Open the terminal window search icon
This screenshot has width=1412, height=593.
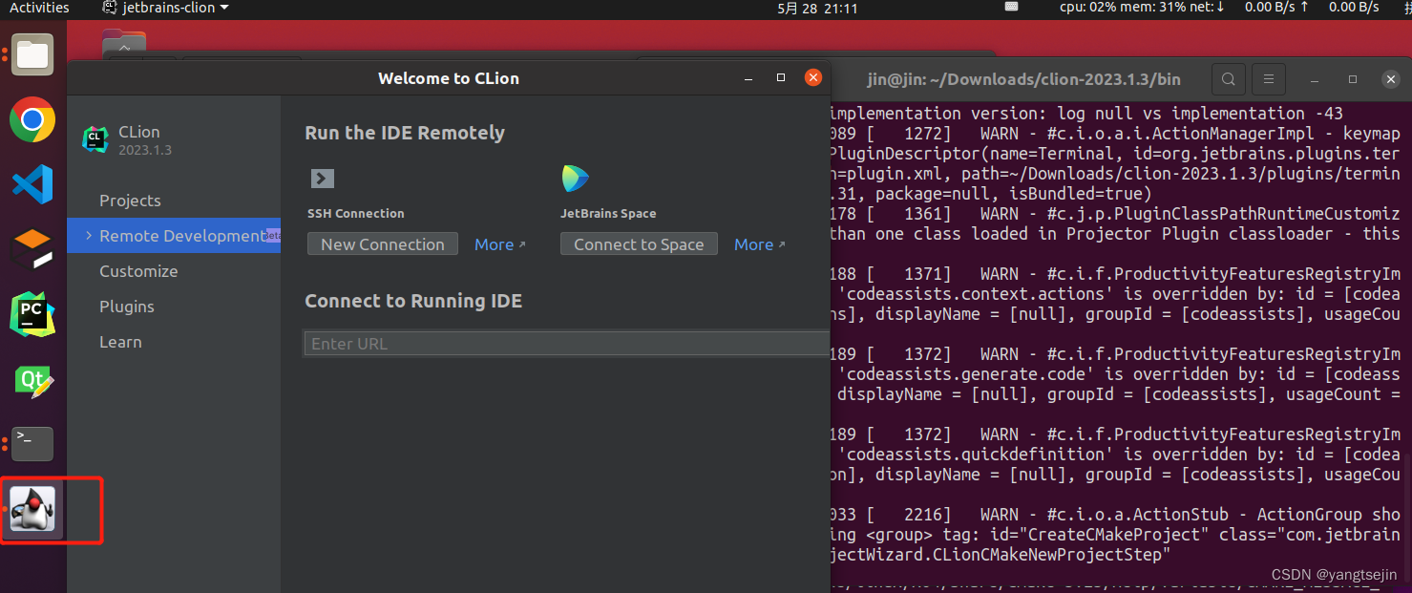(1229, 78)
